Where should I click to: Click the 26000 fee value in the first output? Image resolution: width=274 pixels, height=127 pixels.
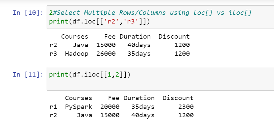click(106, 54)
